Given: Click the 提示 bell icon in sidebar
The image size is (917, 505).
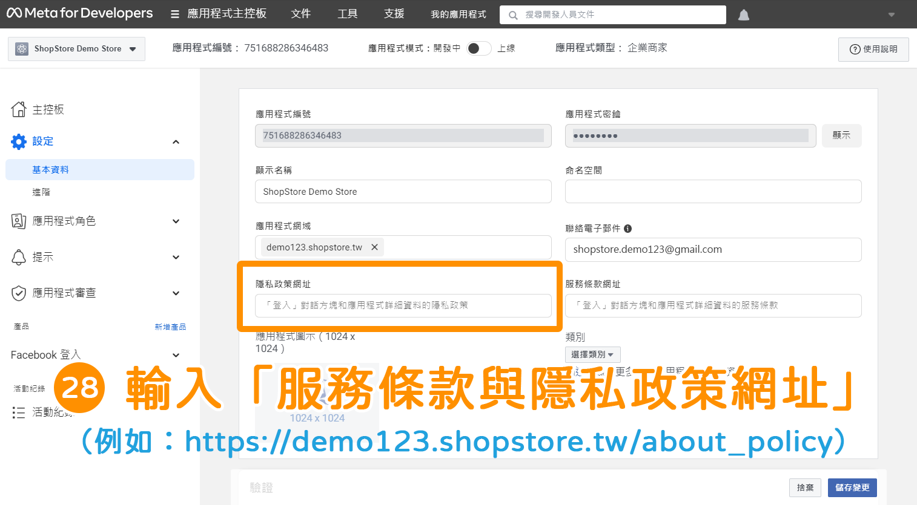Looking at the screenshot, I should click(19, 257).
